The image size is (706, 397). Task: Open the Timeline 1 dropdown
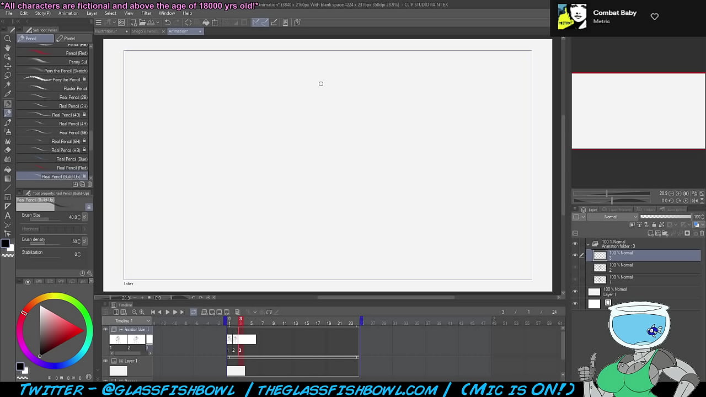click(132, 321)
